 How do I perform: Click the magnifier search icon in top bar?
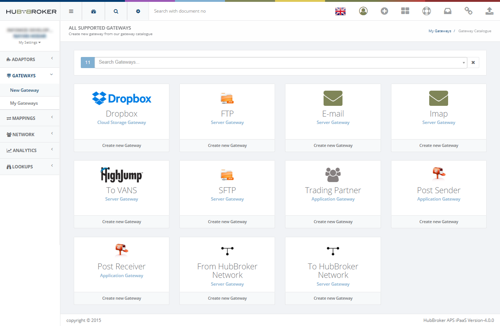[x=116, y=11]
